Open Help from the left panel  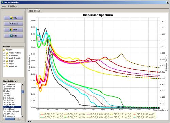13,36
